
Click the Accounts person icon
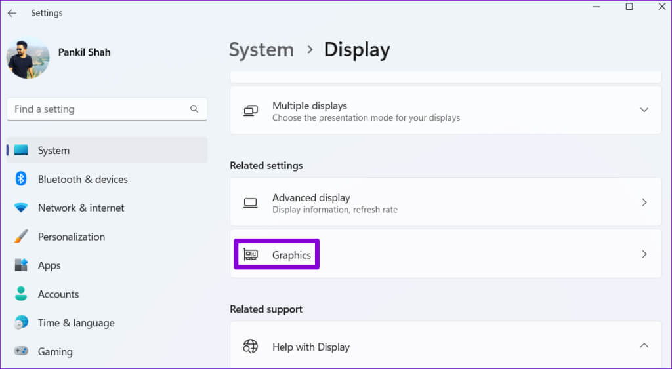pos(21,294)
